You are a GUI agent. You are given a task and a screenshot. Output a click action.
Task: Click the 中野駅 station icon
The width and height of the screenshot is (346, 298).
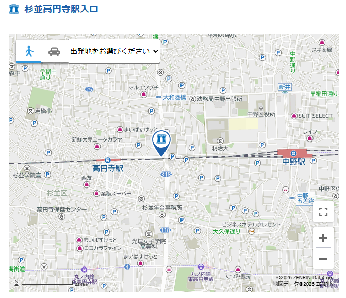(x=293, y=153)
